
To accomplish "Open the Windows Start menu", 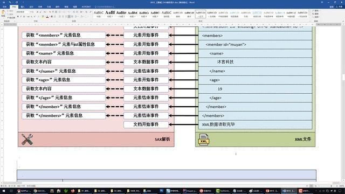I will point(4,191).
